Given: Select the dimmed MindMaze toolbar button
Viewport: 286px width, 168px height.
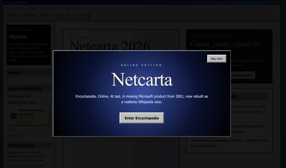Looking at the screenshot, I should click(80, 16).
